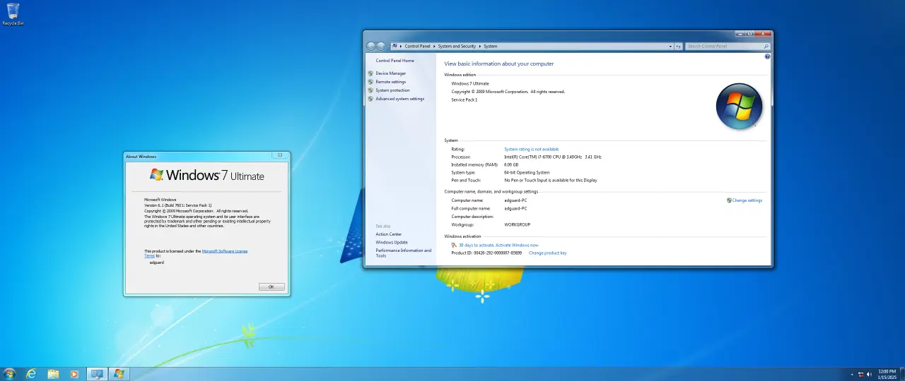Open Help question mark icon
Screen dimensions: 905x381
(x=767, y=56)
